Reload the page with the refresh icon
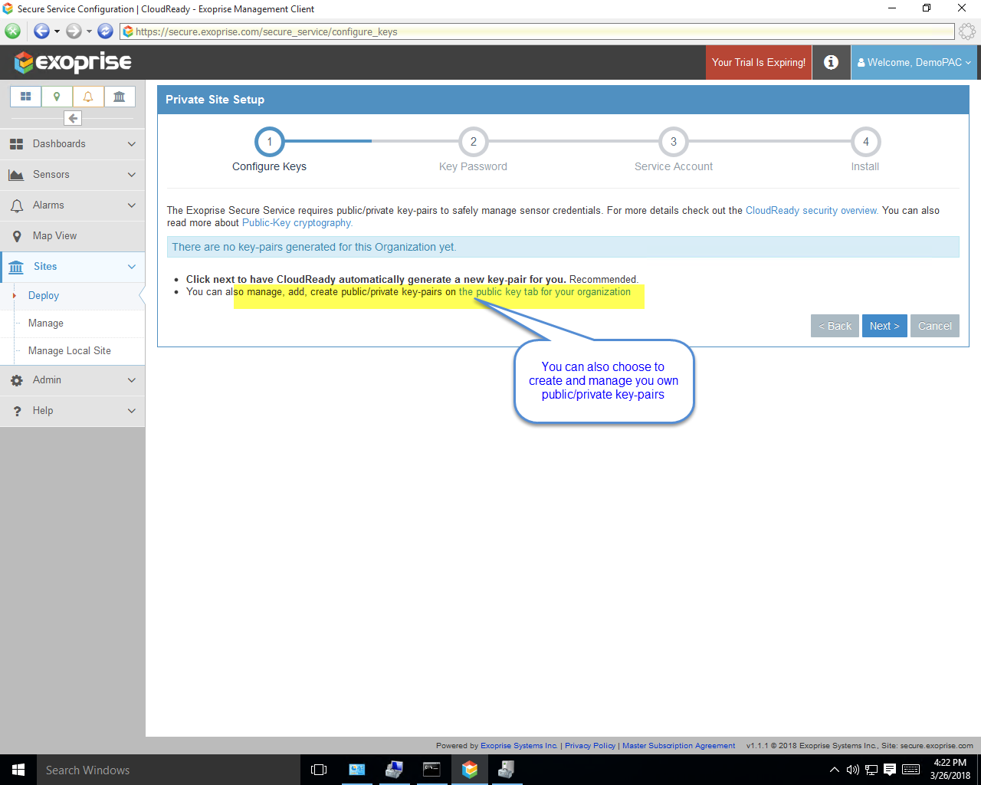The image size is (981, 785). tap(106, 31)
